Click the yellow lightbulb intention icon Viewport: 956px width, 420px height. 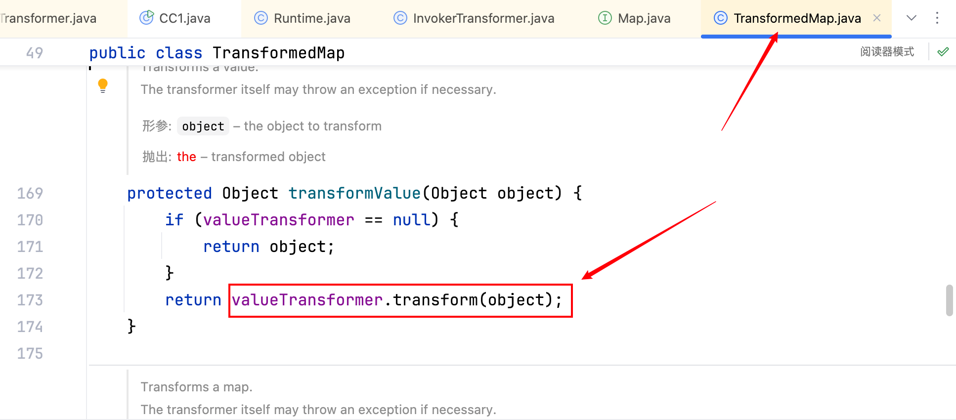click(x=103, y=85)
